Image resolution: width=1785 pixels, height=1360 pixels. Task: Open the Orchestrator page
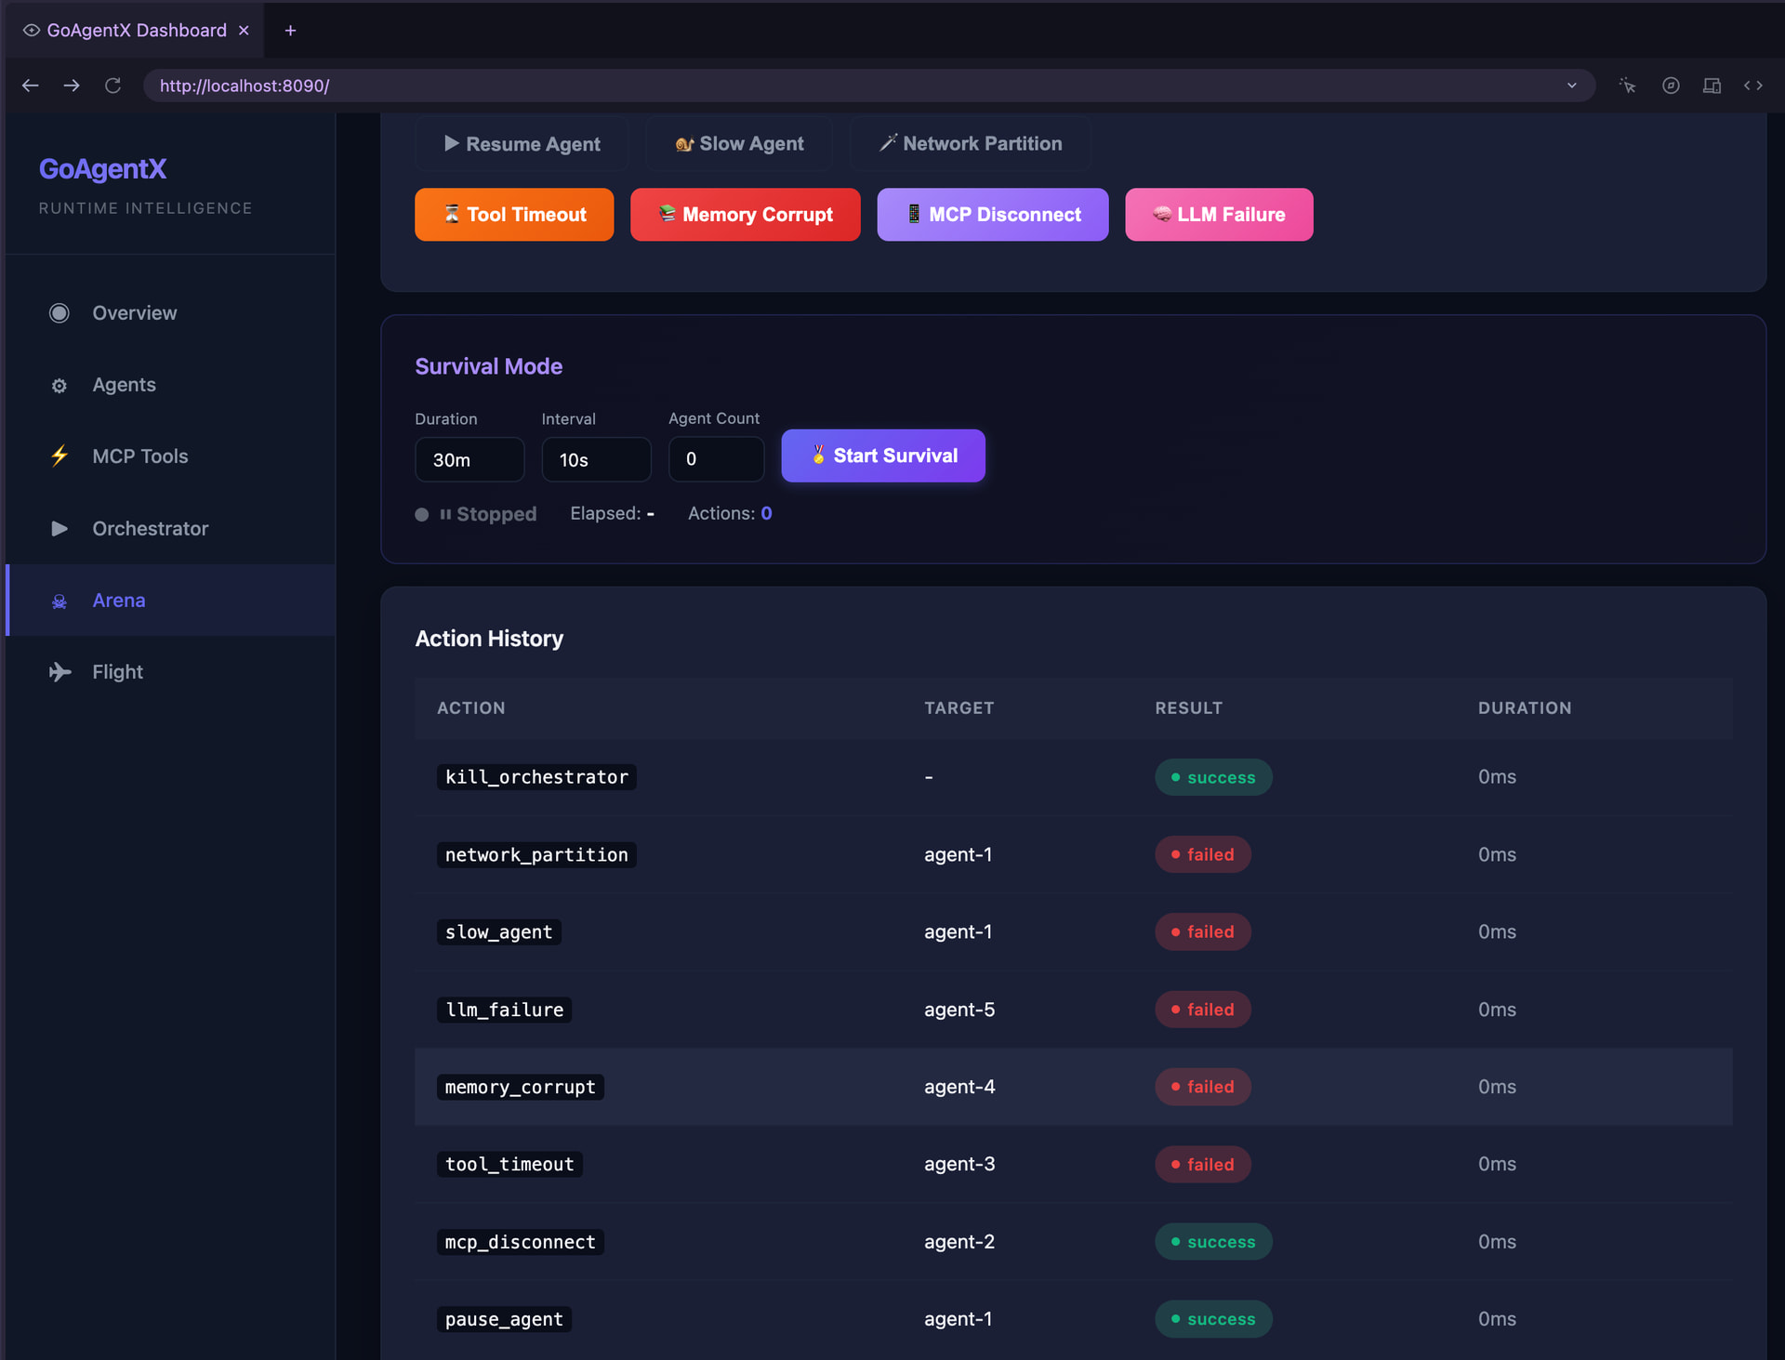[x=170, y=529]
